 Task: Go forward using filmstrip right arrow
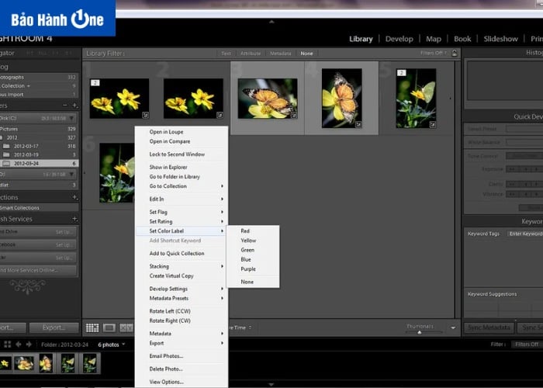click(x=29, y=345)
